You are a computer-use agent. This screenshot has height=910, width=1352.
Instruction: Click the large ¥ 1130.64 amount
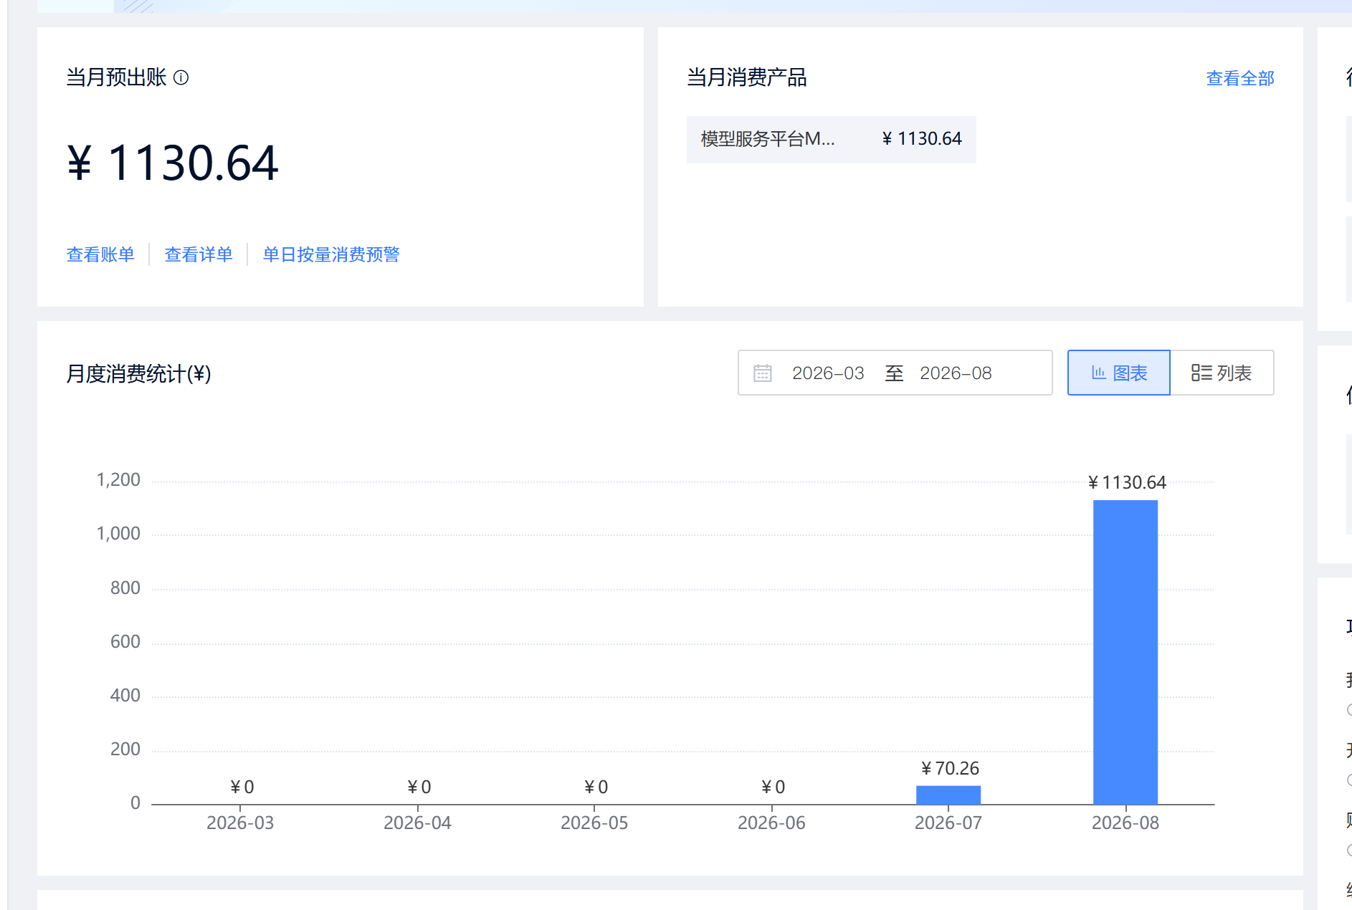[173, 163]
